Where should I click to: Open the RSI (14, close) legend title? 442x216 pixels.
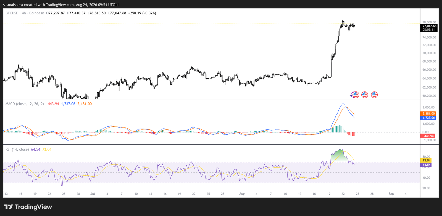pos(17,149)
